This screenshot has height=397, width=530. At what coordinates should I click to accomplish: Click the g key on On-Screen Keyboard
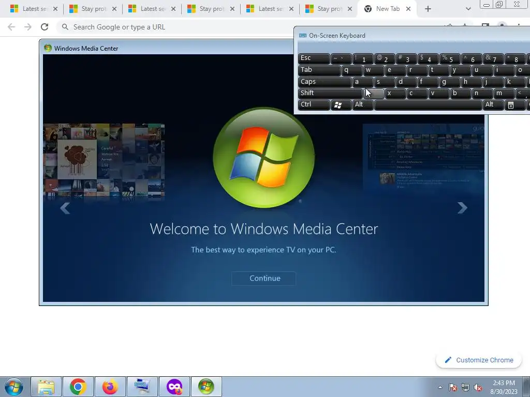pos(450,82)
